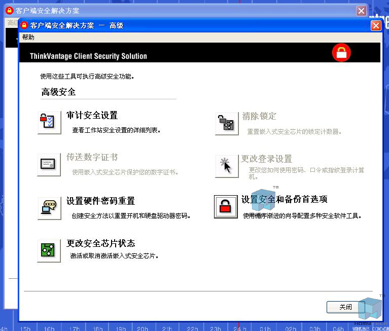This screenshot has width=389, height=331.
Task: Click the red lock logo in the banner
Action: 341,53
